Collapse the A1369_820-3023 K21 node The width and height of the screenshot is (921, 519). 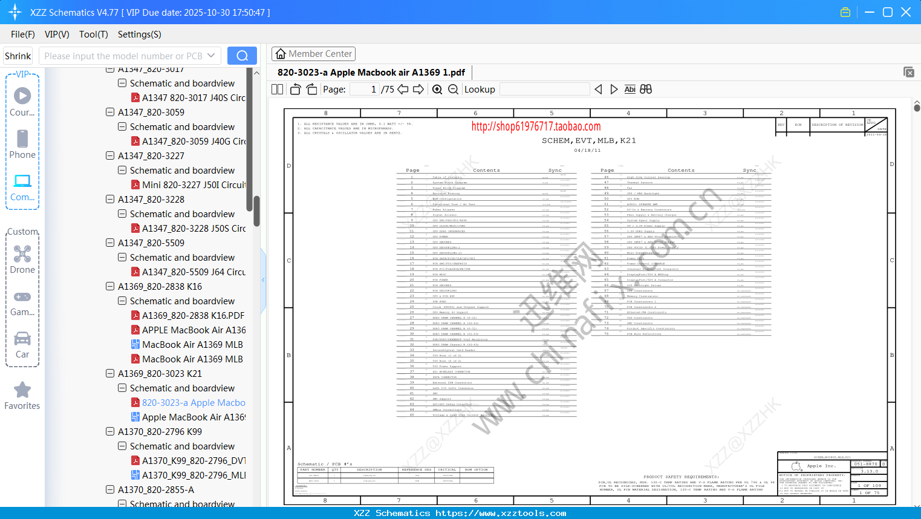click(110, 373)
